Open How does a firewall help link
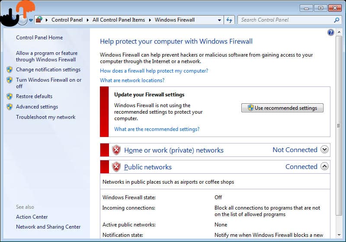This screenshot has height=242, width=346. [154, 71]
